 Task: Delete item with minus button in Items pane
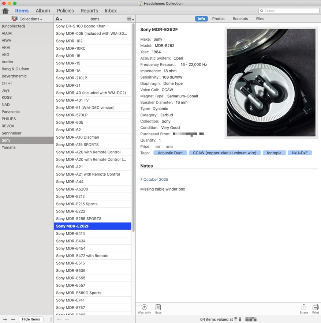67,319
